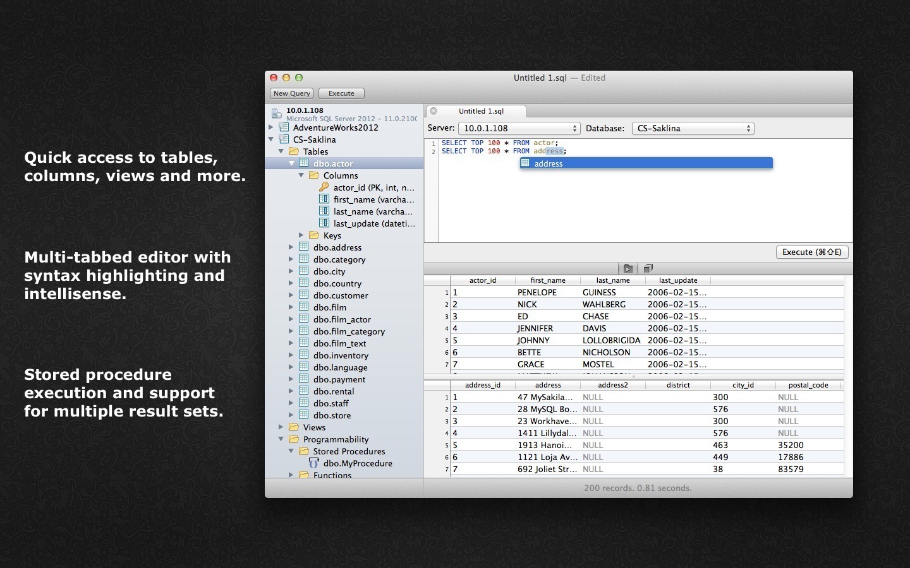The height and width of the screenshot is (568, 910).
Task: Collapse the Tables folder
Action: click(x=282, y=151)
